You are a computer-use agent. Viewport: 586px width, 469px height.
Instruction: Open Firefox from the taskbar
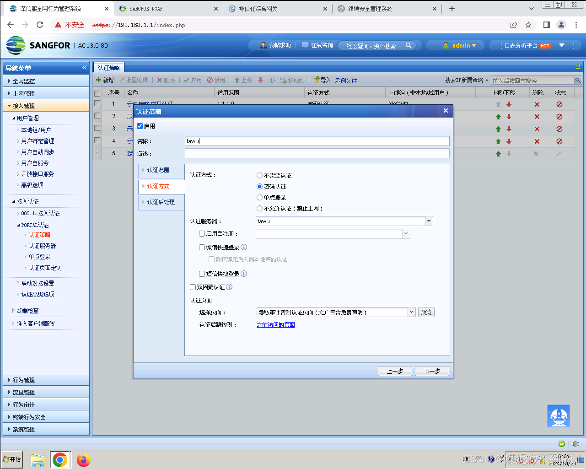coord(83,460)
